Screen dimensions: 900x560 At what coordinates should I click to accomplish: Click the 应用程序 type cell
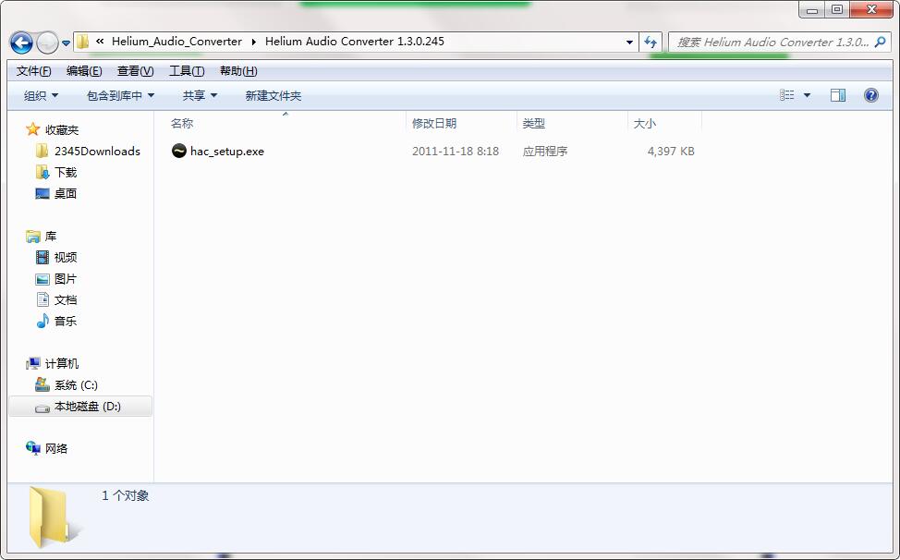click(x=544, y=152)
